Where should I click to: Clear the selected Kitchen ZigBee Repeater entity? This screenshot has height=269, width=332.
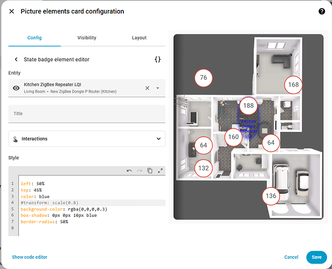pos(147,88)
